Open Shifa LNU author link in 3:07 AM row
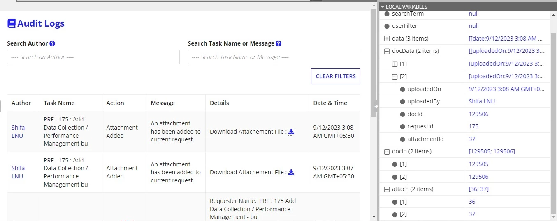 coord(18,172)
